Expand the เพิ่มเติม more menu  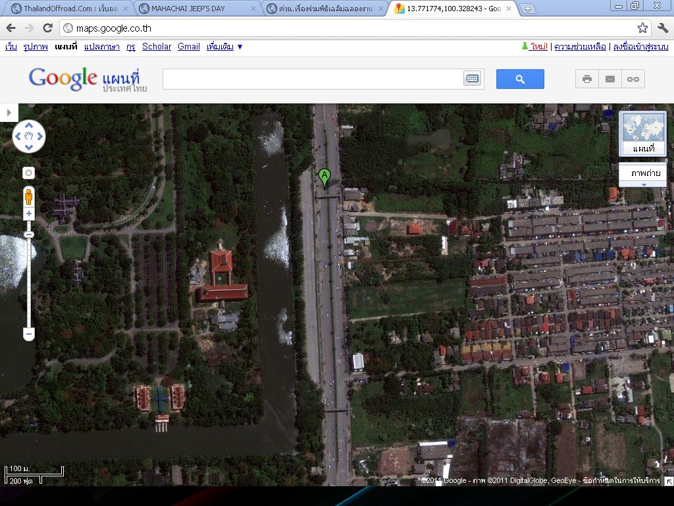coord(224,47)
